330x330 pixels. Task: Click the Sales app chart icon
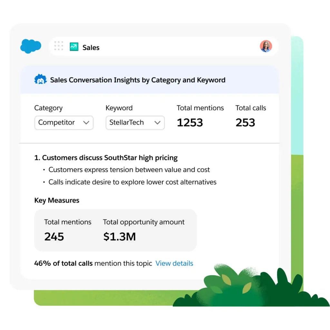[74, 47]
